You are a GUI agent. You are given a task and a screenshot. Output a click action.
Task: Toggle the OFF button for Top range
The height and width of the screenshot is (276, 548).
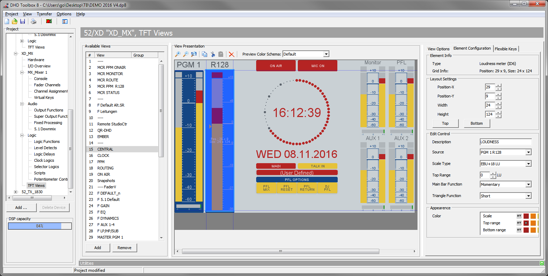point(519,223)
